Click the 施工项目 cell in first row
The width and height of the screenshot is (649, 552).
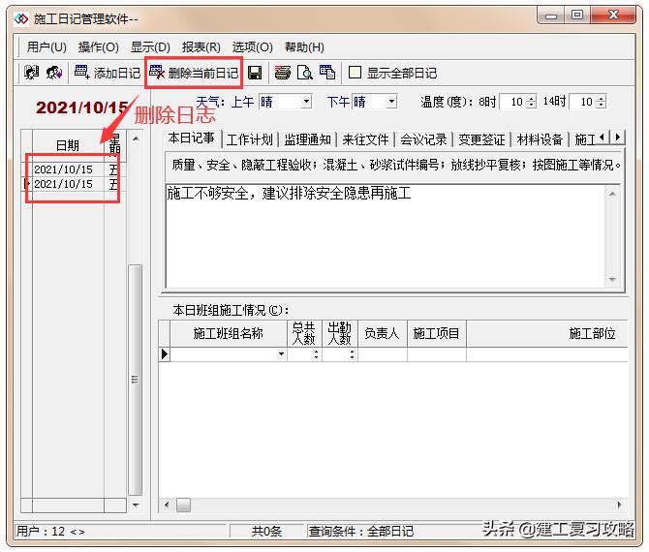(x=437, y=354)
